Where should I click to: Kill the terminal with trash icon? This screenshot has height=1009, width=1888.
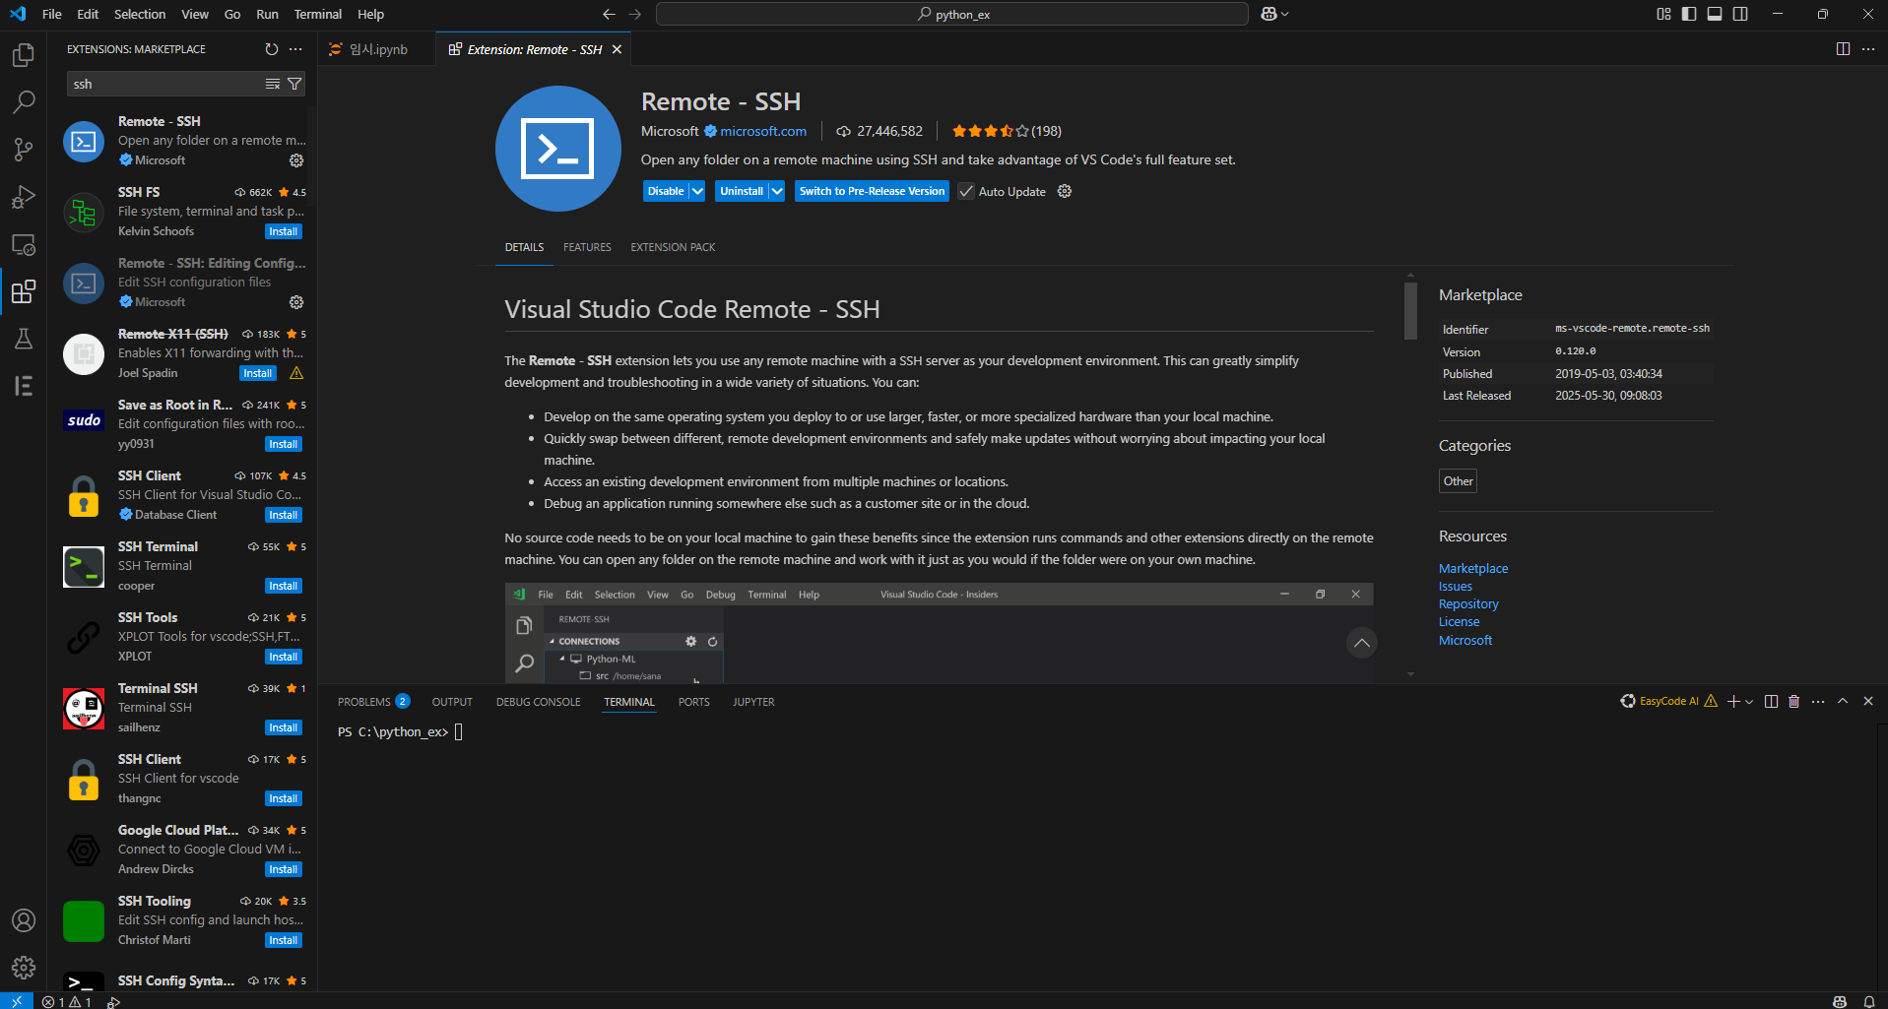coord(1794,701)
